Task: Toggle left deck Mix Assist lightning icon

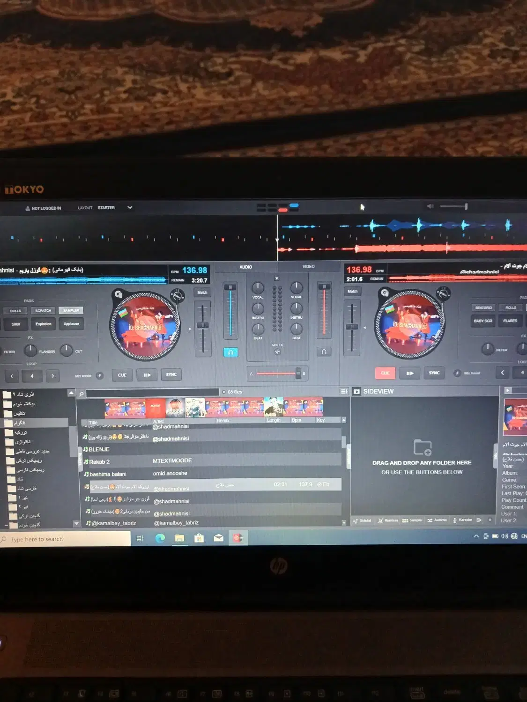Action: (99, 375)
